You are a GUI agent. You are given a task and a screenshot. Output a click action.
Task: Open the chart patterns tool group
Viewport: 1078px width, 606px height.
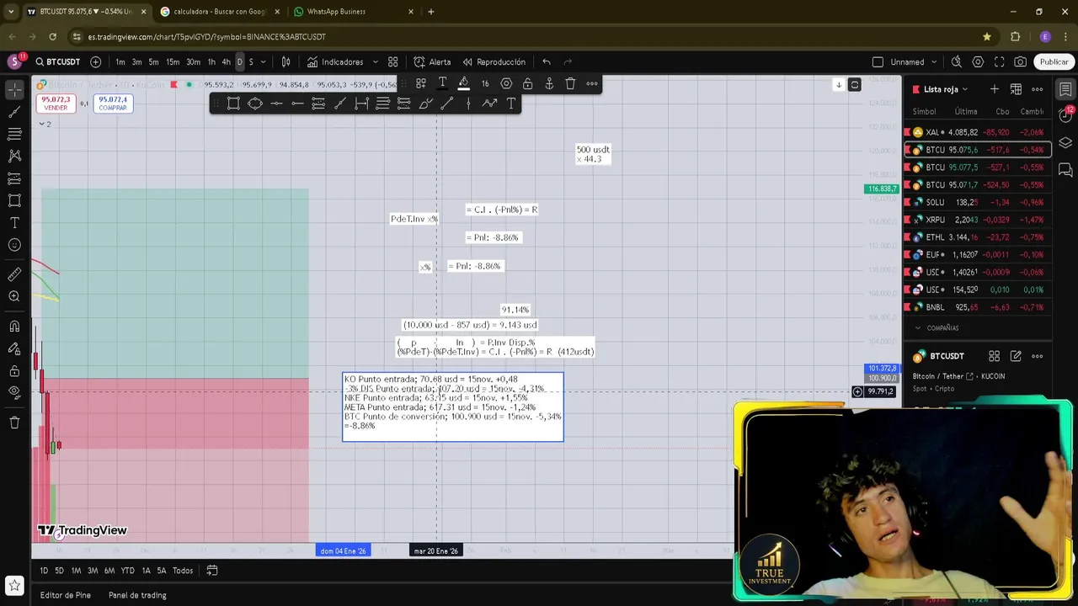(14, 156)
